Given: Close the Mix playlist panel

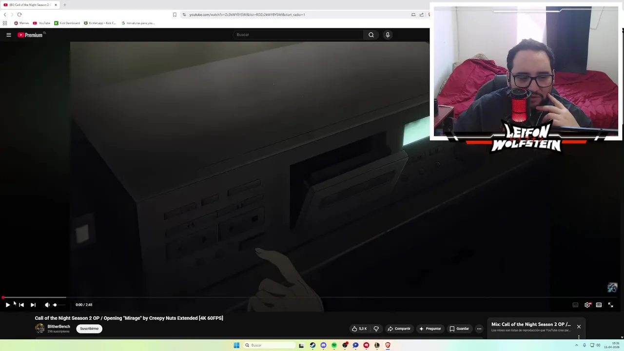Looking at the screenshot, I should click(579, 327).
